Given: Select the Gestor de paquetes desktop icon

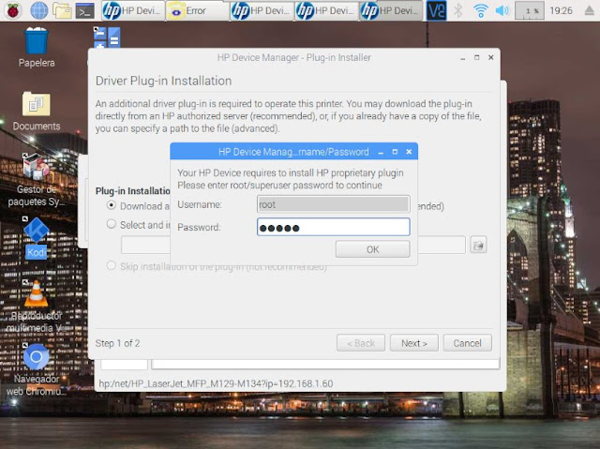Looking at the screenshot, I should (37, 180).
